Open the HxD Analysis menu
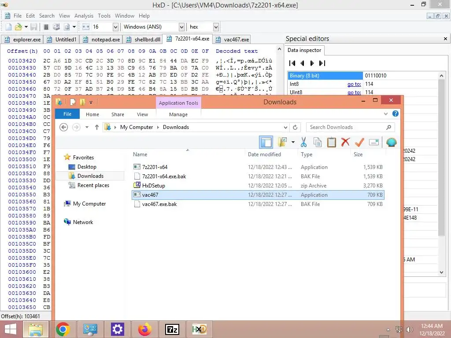Screen dimensions: 451x338 (x=84, y=16)
